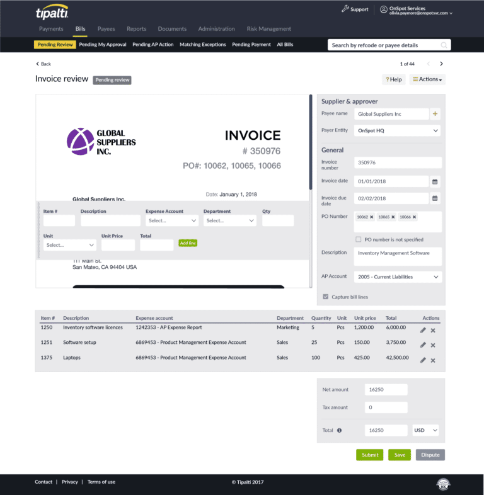Viewport: 484px width, 495px height.
Task: Click the Submit button
Action: [370, 455]
